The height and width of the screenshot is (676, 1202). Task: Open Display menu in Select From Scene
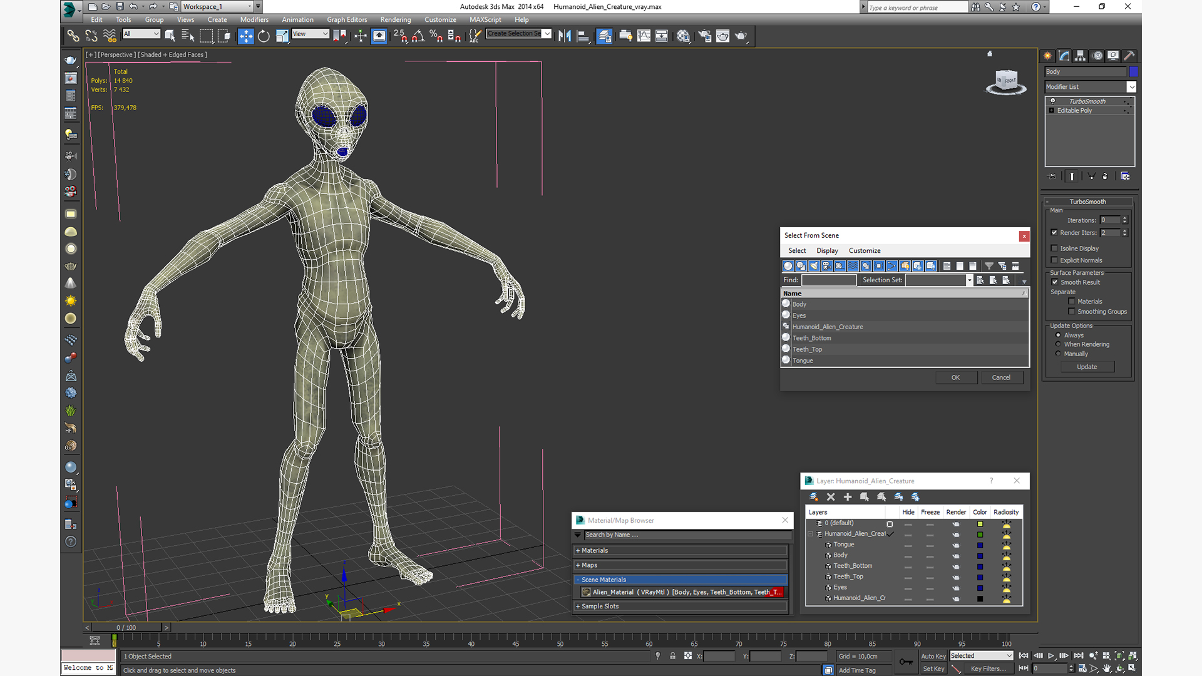coord(827,250)
